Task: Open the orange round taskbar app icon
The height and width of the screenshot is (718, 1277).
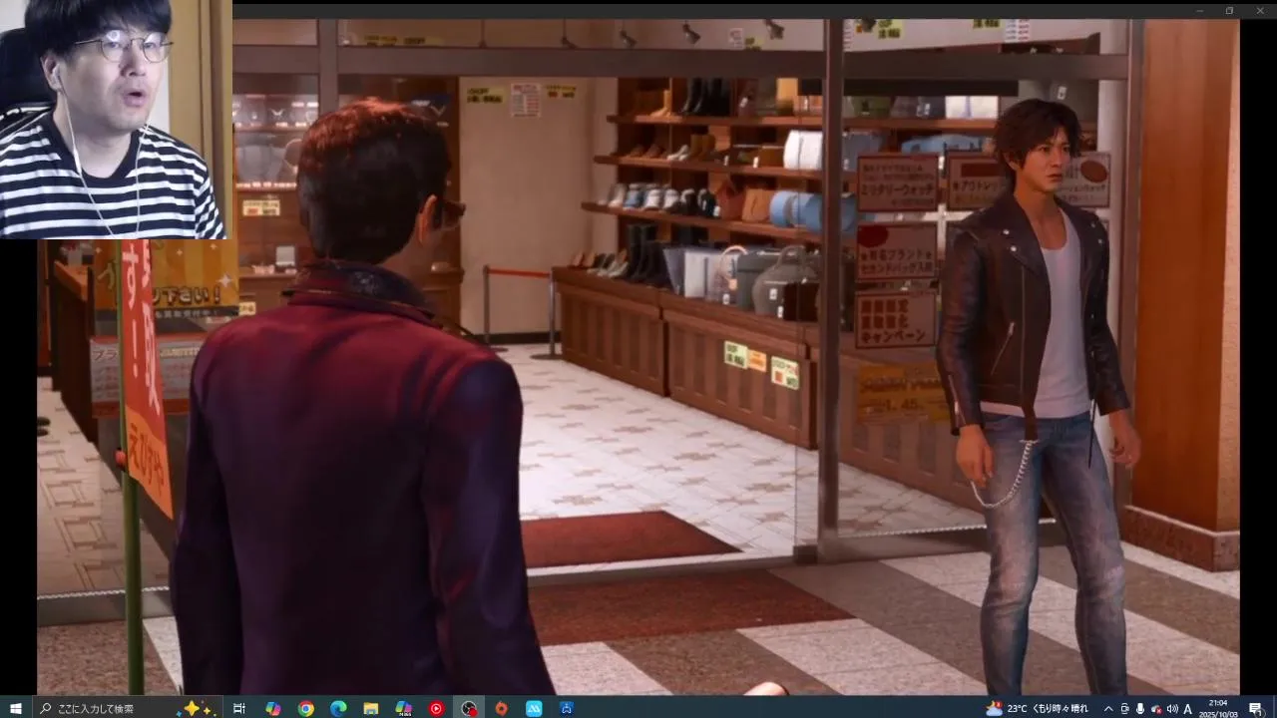Action: tap(501, 708)
